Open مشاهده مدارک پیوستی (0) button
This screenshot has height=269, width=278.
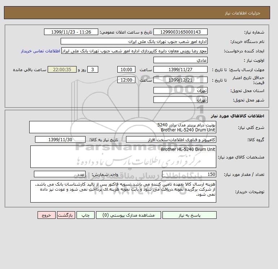pyautogui.click(x=129, y=215)
